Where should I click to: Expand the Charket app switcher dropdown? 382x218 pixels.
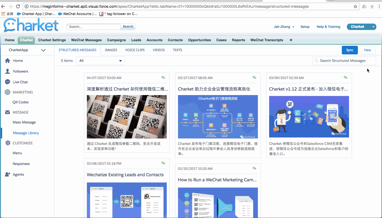(373, 27)
